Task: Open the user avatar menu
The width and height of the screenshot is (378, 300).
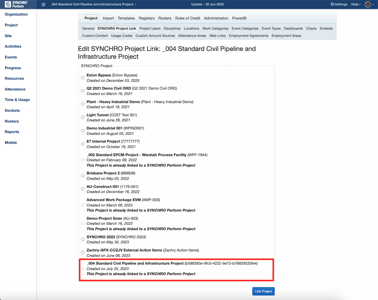Action: tap(369, 4)
